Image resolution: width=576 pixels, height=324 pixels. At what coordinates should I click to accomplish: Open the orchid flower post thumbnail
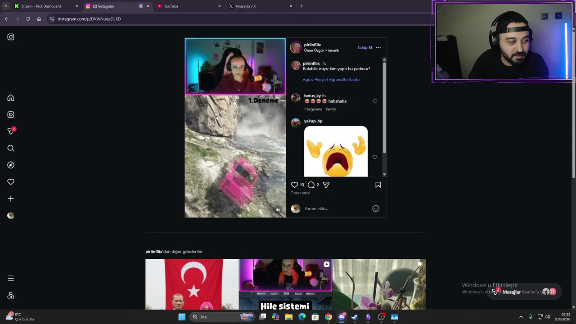click(379, 284)
